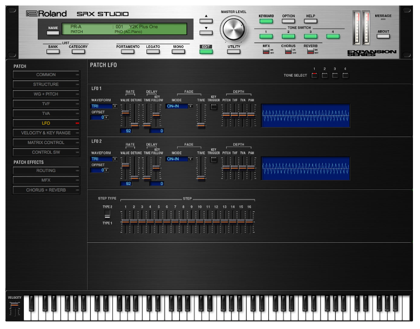420x329 pixels.
Task: Click the LFO 2 waveform display
Action: [306, 168]
